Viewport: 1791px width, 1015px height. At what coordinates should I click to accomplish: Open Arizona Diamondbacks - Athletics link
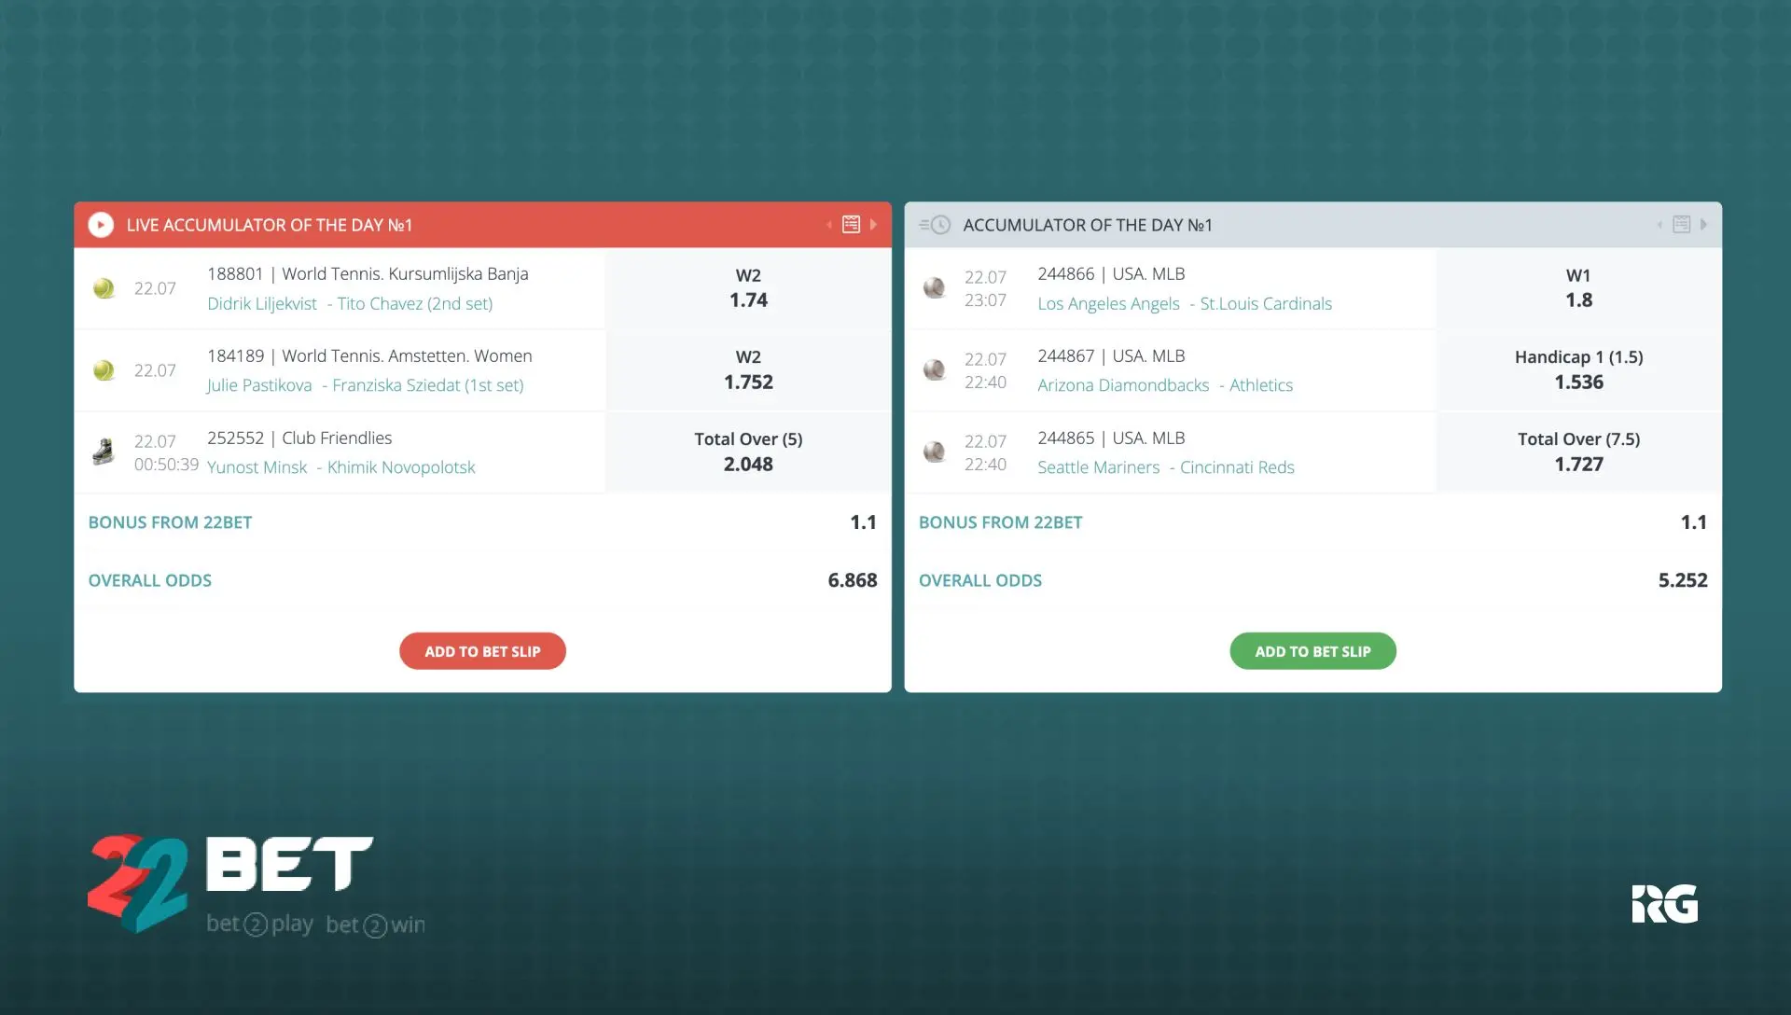pyautogui.click(x=1165, y=385)
